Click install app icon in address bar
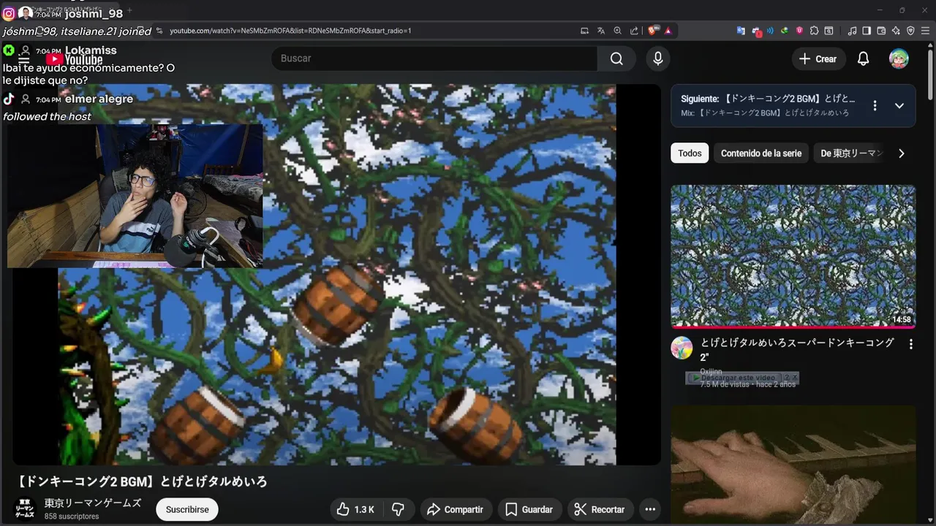Image resolution: width=936 pixels, height=526 pixels. coord(584,31)
